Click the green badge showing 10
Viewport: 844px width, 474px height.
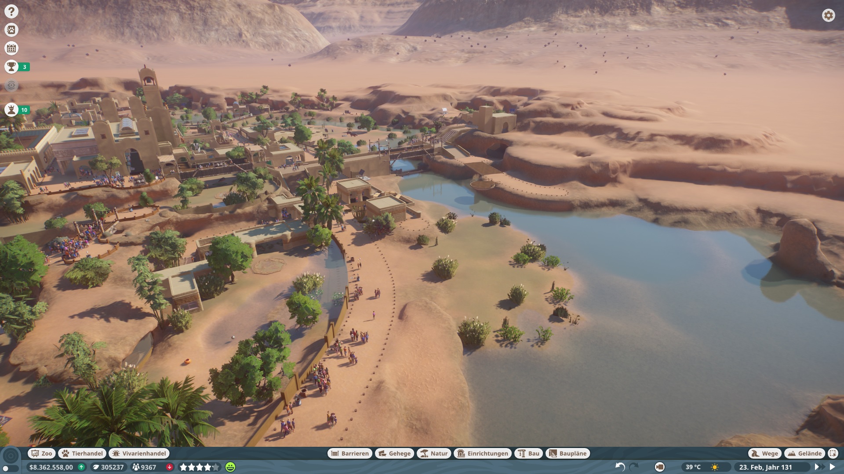click(x=25, y=110)
